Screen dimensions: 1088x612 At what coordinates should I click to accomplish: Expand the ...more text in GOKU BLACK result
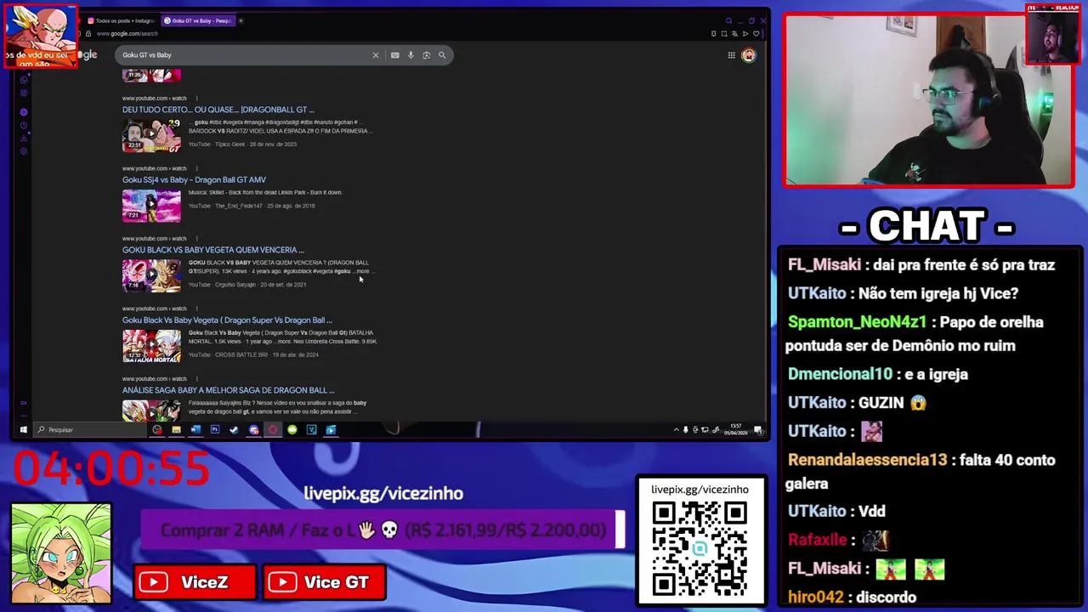tap(363, 271)
